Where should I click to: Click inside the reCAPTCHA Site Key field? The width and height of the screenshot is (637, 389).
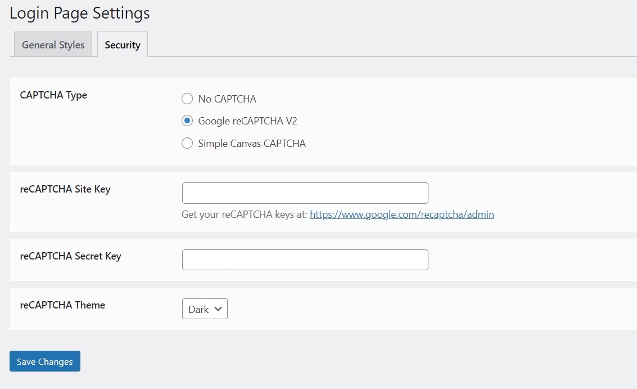[305, 193]
